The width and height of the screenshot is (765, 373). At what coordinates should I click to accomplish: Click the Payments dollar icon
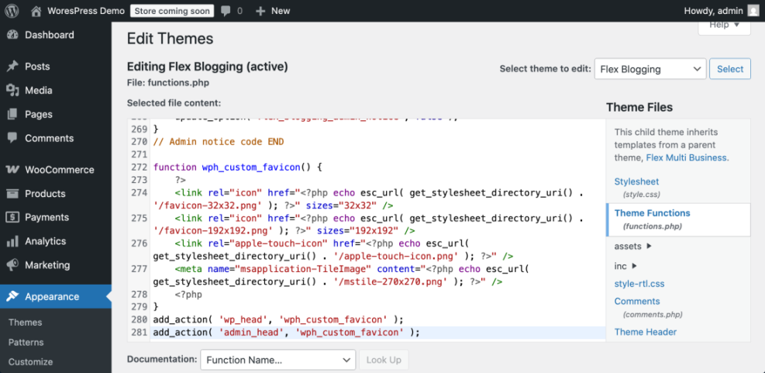[x=12, y=217]
